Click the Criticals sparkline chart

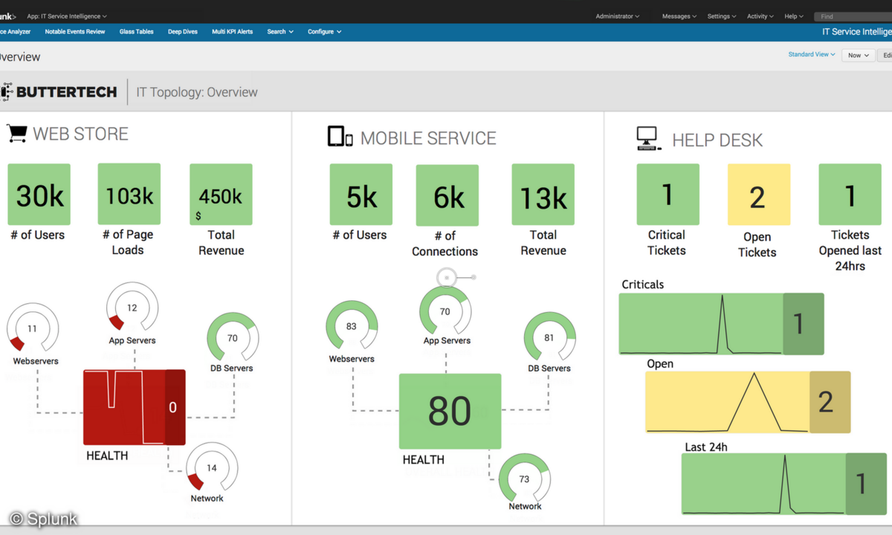tap(700, 323)
